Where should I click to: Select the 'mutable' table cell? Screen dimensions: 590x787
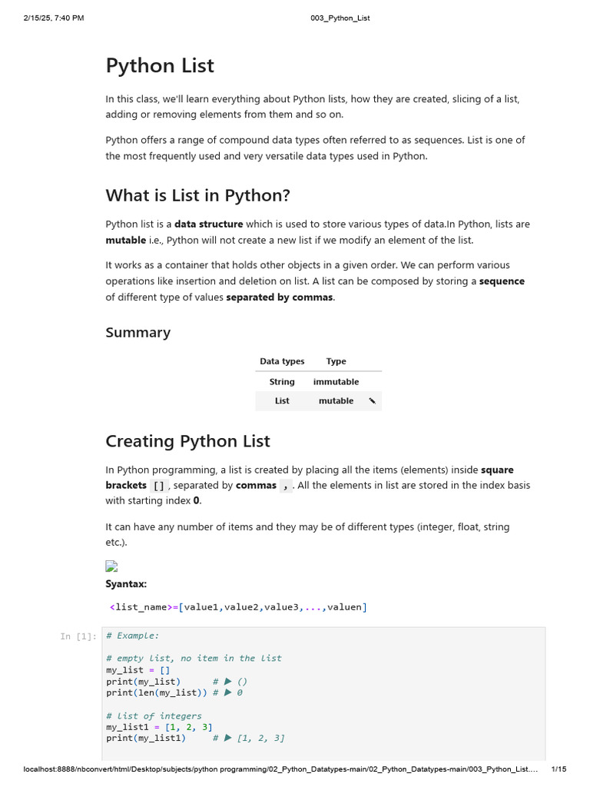[x=336, y=401]
